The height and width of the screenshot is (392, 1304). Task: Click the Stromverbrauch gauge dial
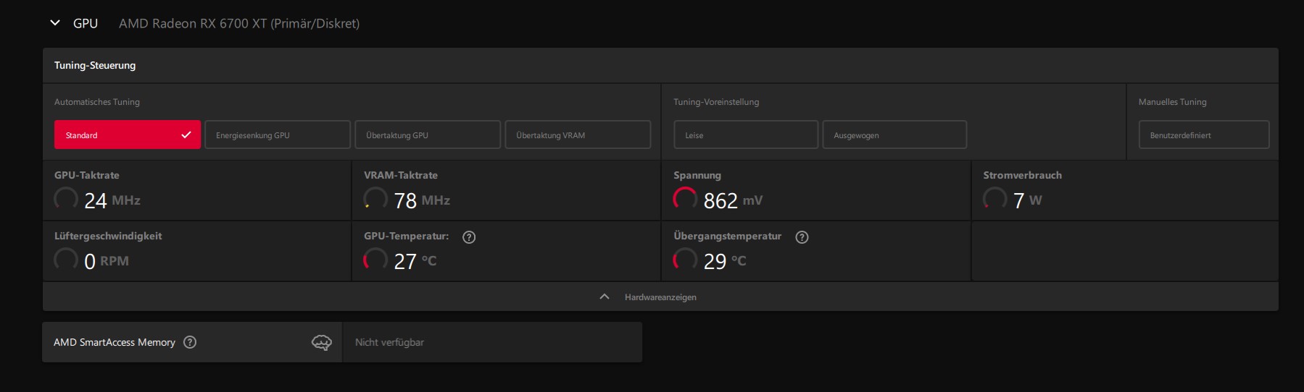(994, 199)
